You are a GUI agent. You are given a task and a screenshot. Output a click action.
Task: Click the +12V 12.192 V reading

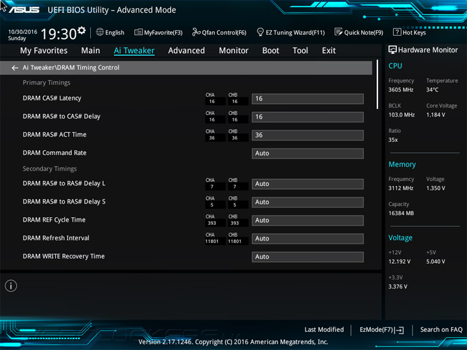tap(400, 262)
